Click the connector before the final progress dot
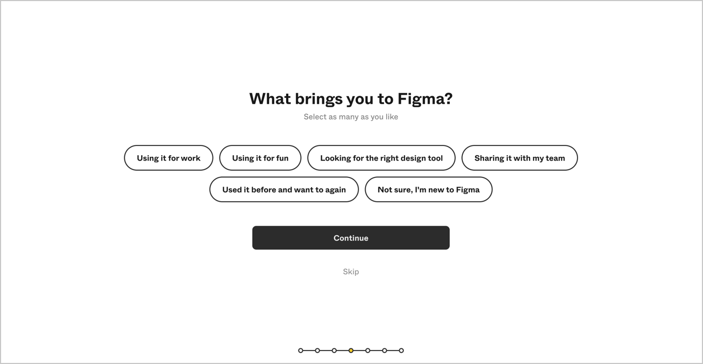The image size is (703, 364). (393, 350)
